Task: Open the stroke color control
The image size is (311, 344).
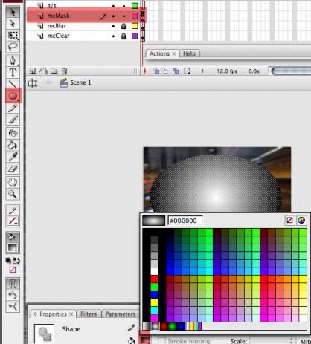Action: 13,221
